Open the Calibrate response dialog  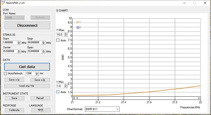tap(14, 110)
